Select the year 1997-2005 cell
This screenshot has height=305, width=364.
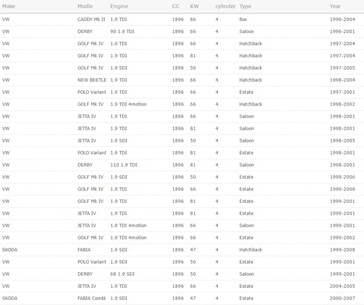342,68
